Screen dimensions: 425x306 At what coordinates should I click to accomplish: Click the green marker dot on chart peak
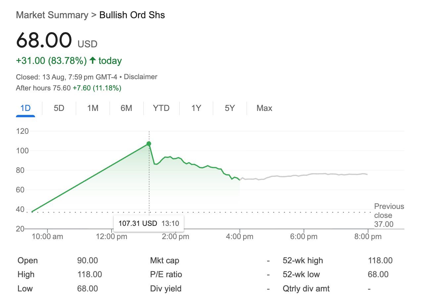point(149,144)
